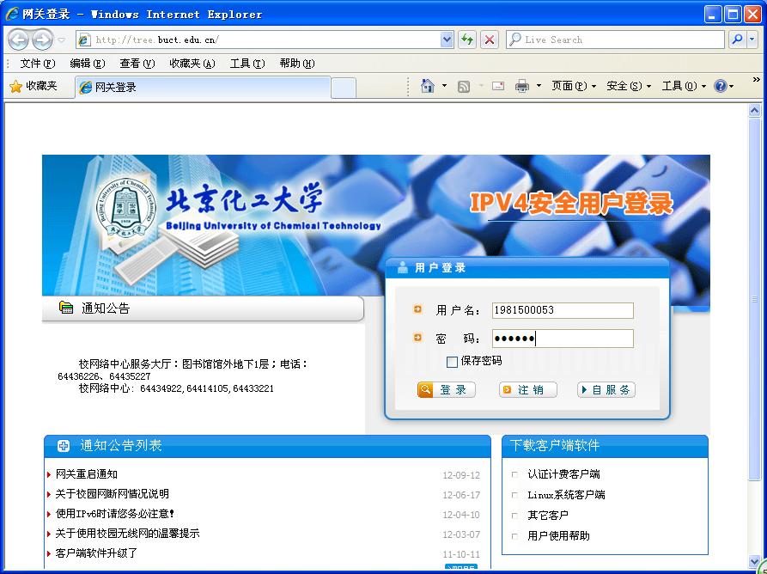767x574 pixels.
Task: Open the 收藏夹(A) menu
Action: coord(192,63)
